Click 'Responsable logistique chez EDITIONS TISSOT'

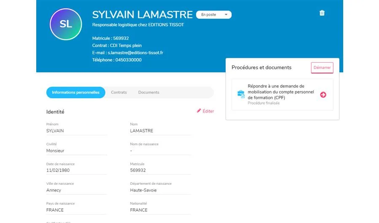click(138, 25)
